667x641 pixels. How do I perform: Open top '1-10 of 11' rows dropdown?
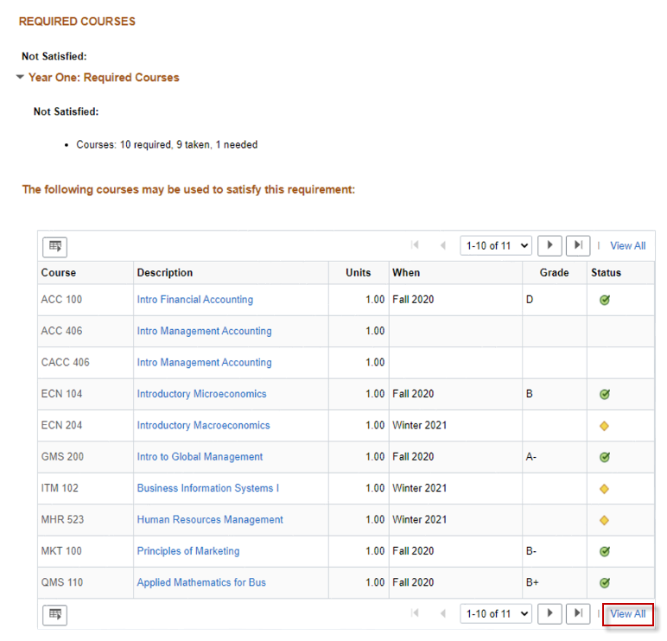pos(496,246)
